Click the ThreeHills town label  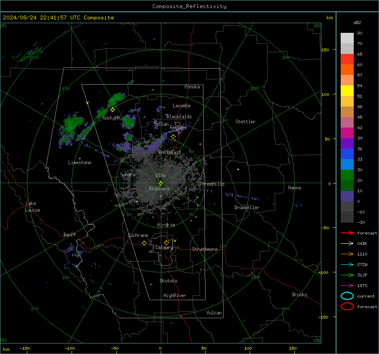pyautogui.click(x=212, y=184)
